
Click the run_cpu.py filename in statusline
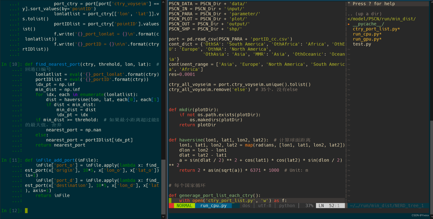214,206
